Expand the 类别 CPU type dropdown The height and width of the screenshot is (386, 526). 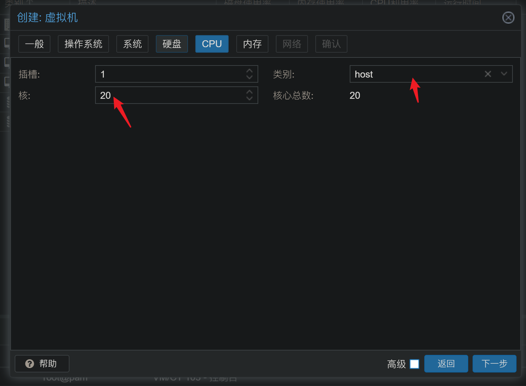(504, 74)
